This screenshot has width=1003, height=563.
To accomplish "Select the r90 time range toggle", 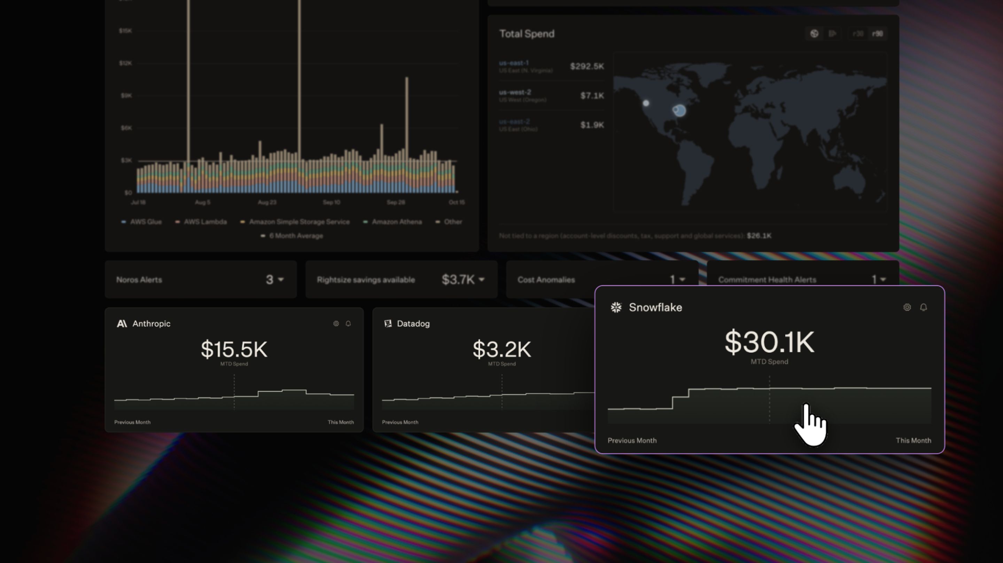I will pos(877,33).
